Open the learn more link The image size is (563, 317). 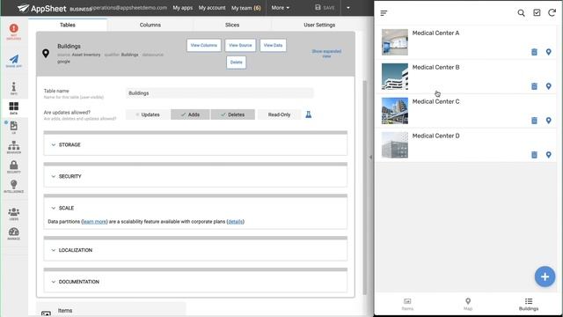click(94, 222)
